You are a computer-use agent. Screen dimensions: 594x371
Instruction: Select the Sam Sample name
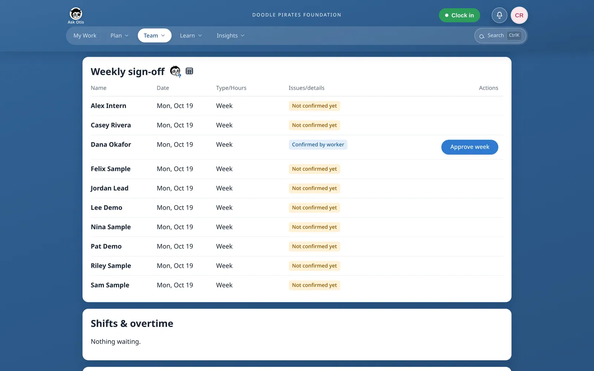point(110,285)
